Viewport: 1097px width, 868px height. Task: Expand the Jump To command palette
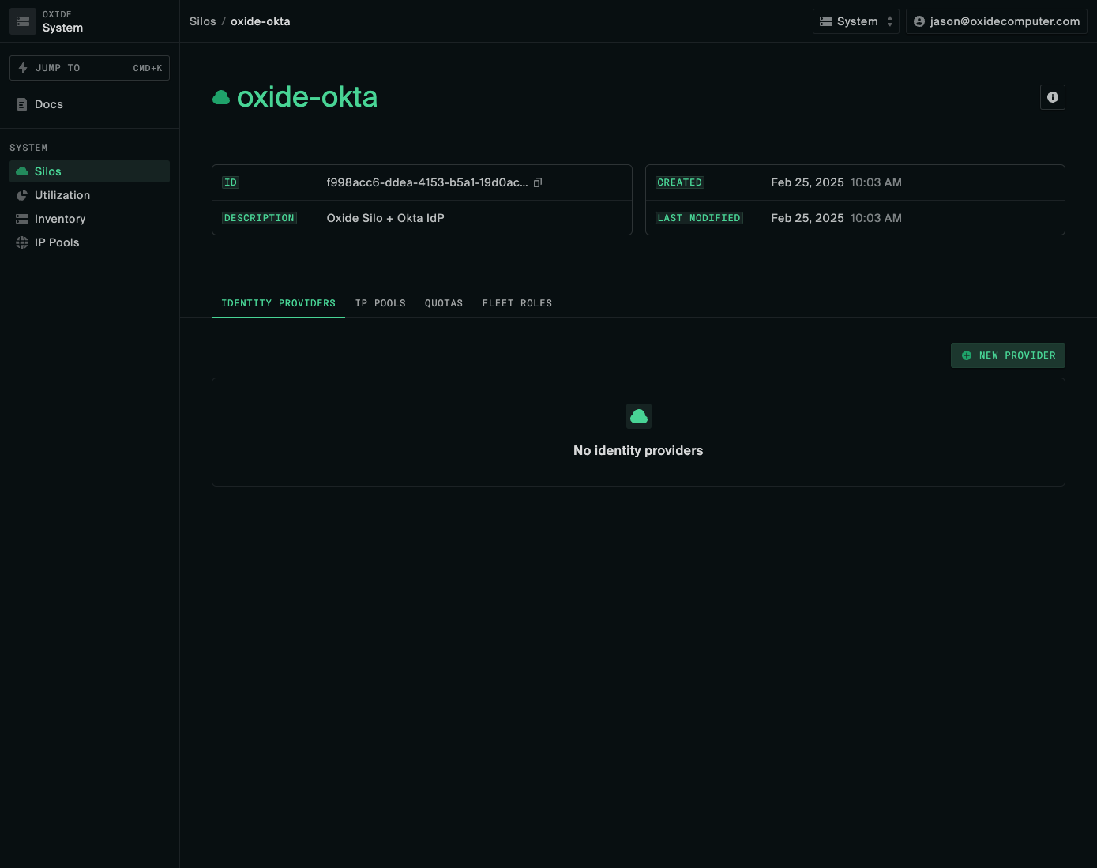[x=89, y=68]
